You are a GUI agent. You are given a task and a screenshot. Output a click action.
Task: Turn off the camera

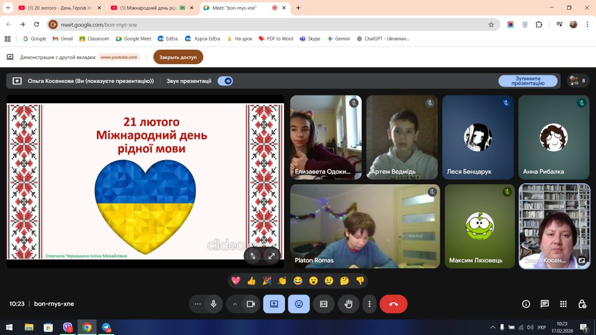tap(251, 304)
